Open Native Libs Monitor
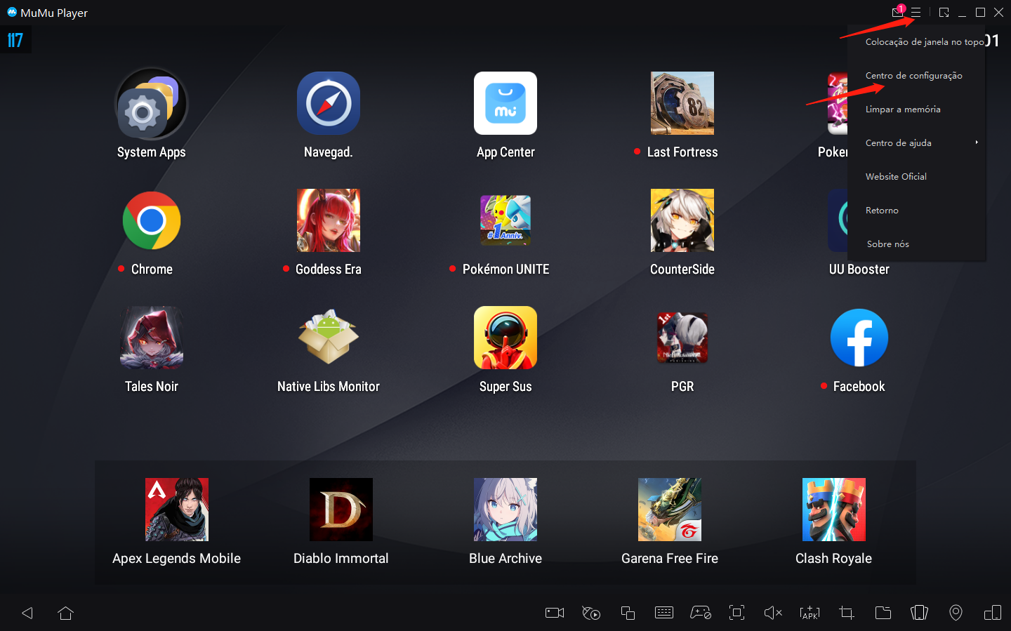 329,338
